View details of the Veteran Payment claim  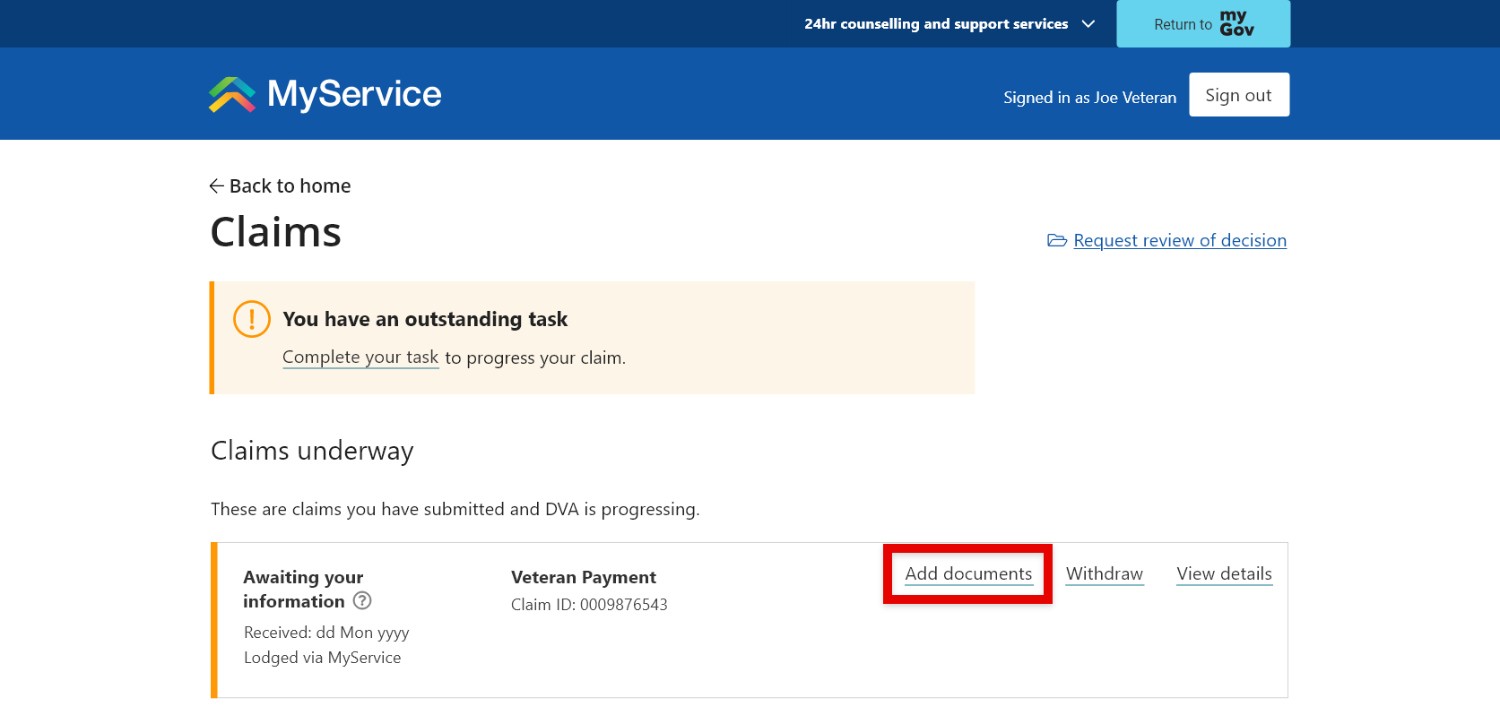1224,573
